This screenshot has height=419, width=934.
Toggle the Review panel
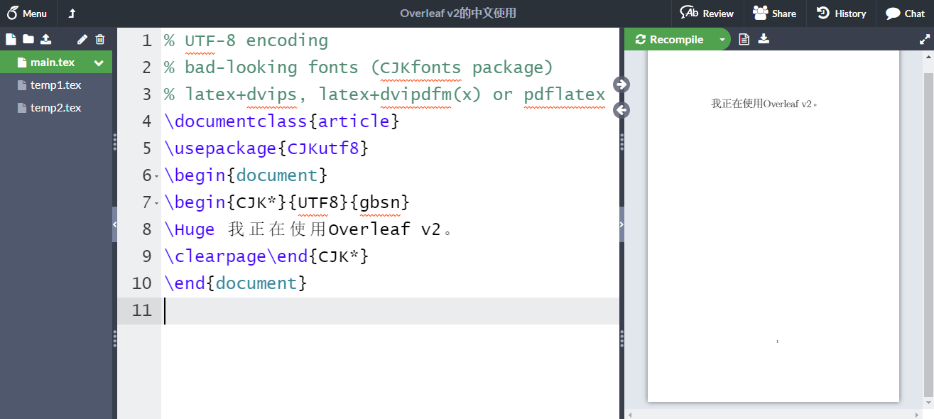click(707, 13)
